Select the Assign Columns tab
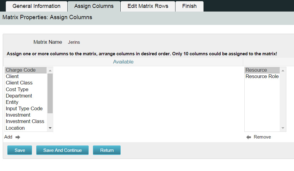This screenshot has width=294, height=171. click(x=94, y=6)
